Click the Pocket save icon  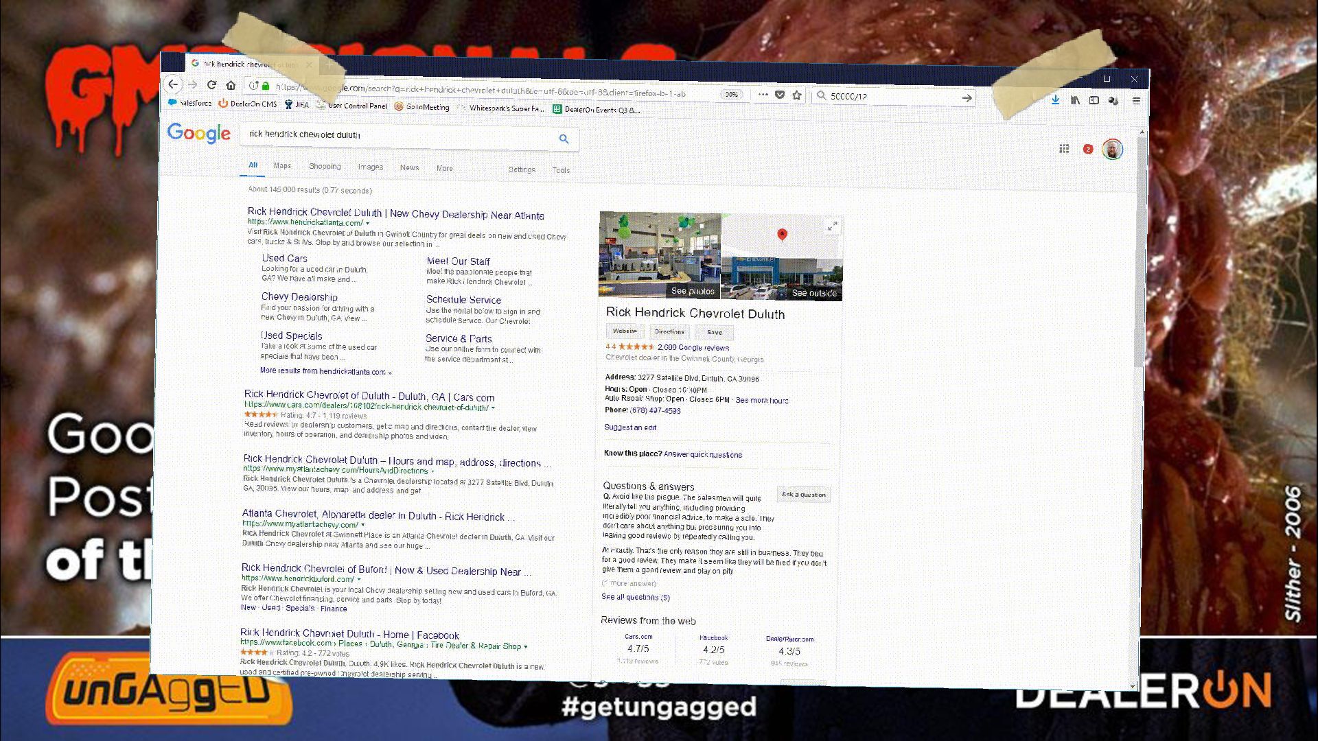pos(780,95)
